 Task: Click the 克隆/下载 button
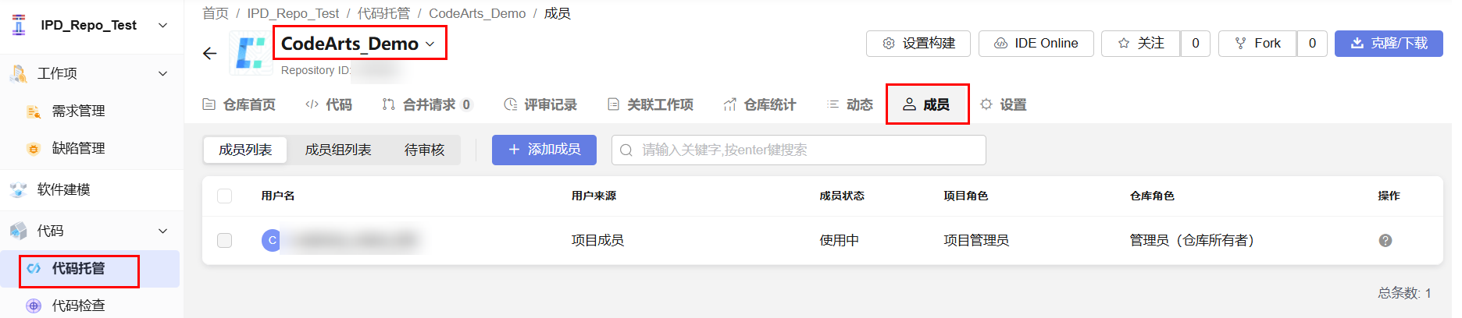[1389, 44]
